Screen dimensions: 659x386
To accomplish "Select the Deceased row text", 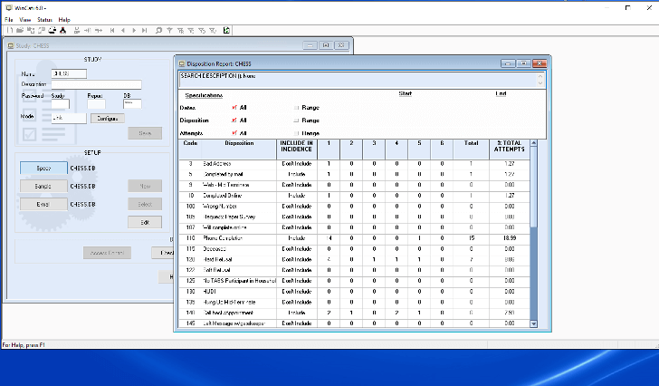I will point(215,249).
